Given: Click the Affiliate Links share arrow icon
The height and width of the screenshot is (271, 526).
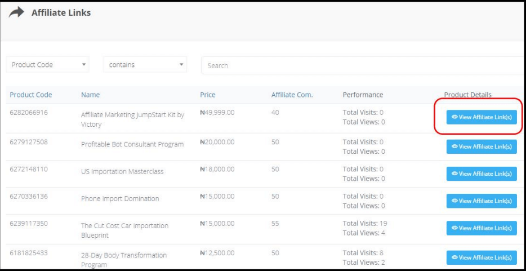Looking at the screenshot, I should tap(16, 13).
